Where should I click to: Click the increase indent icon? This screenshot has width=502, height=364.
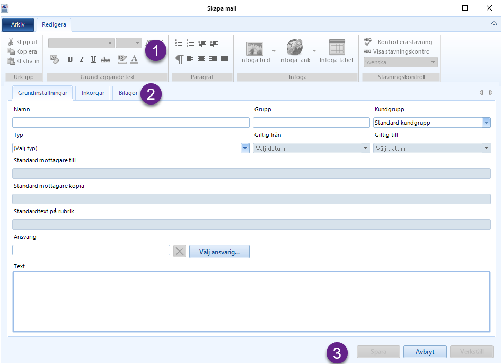click(214, 42)
